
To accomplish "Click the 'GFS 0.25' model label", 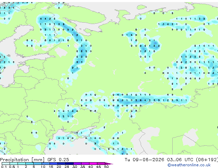I will (58, 159).
